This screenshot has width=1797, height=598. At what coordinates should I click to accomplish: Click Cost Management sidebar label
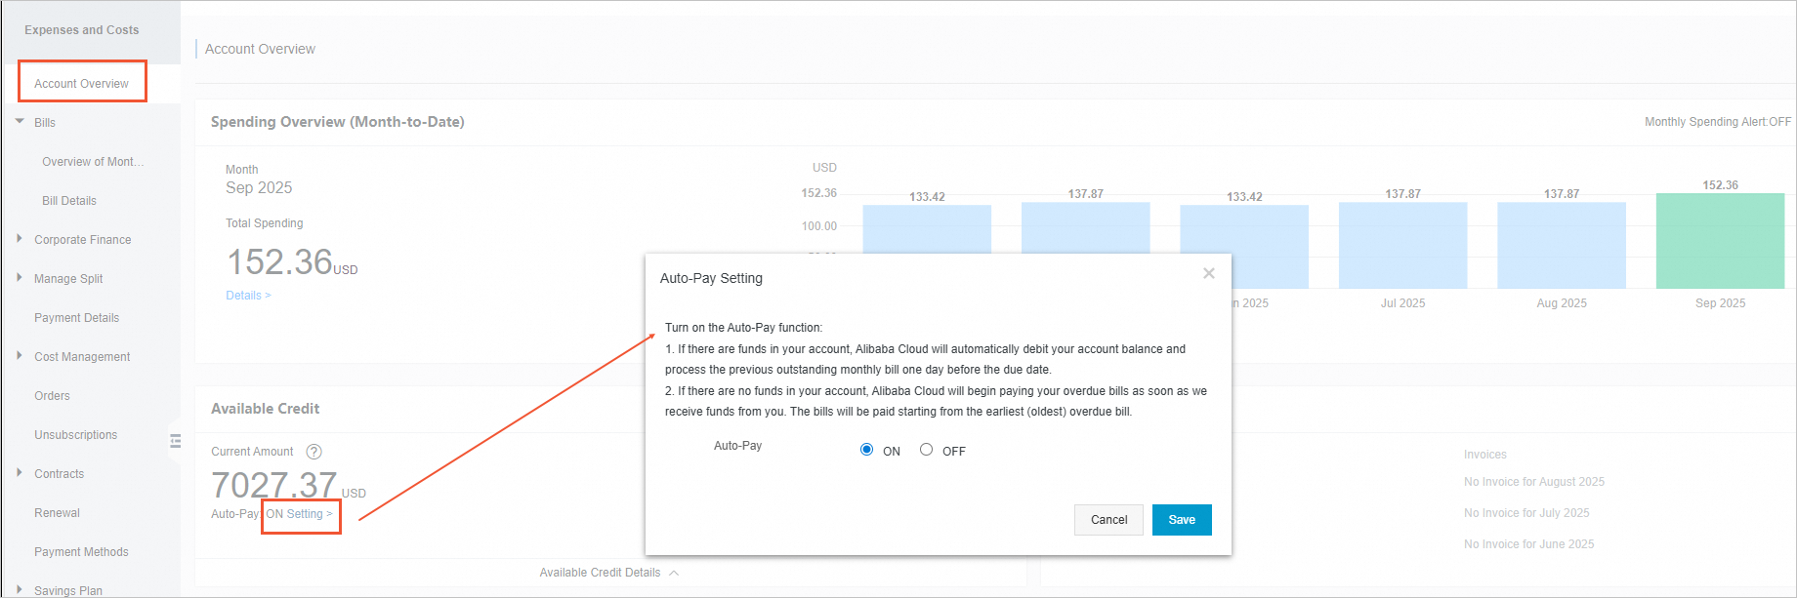[82, 357]
